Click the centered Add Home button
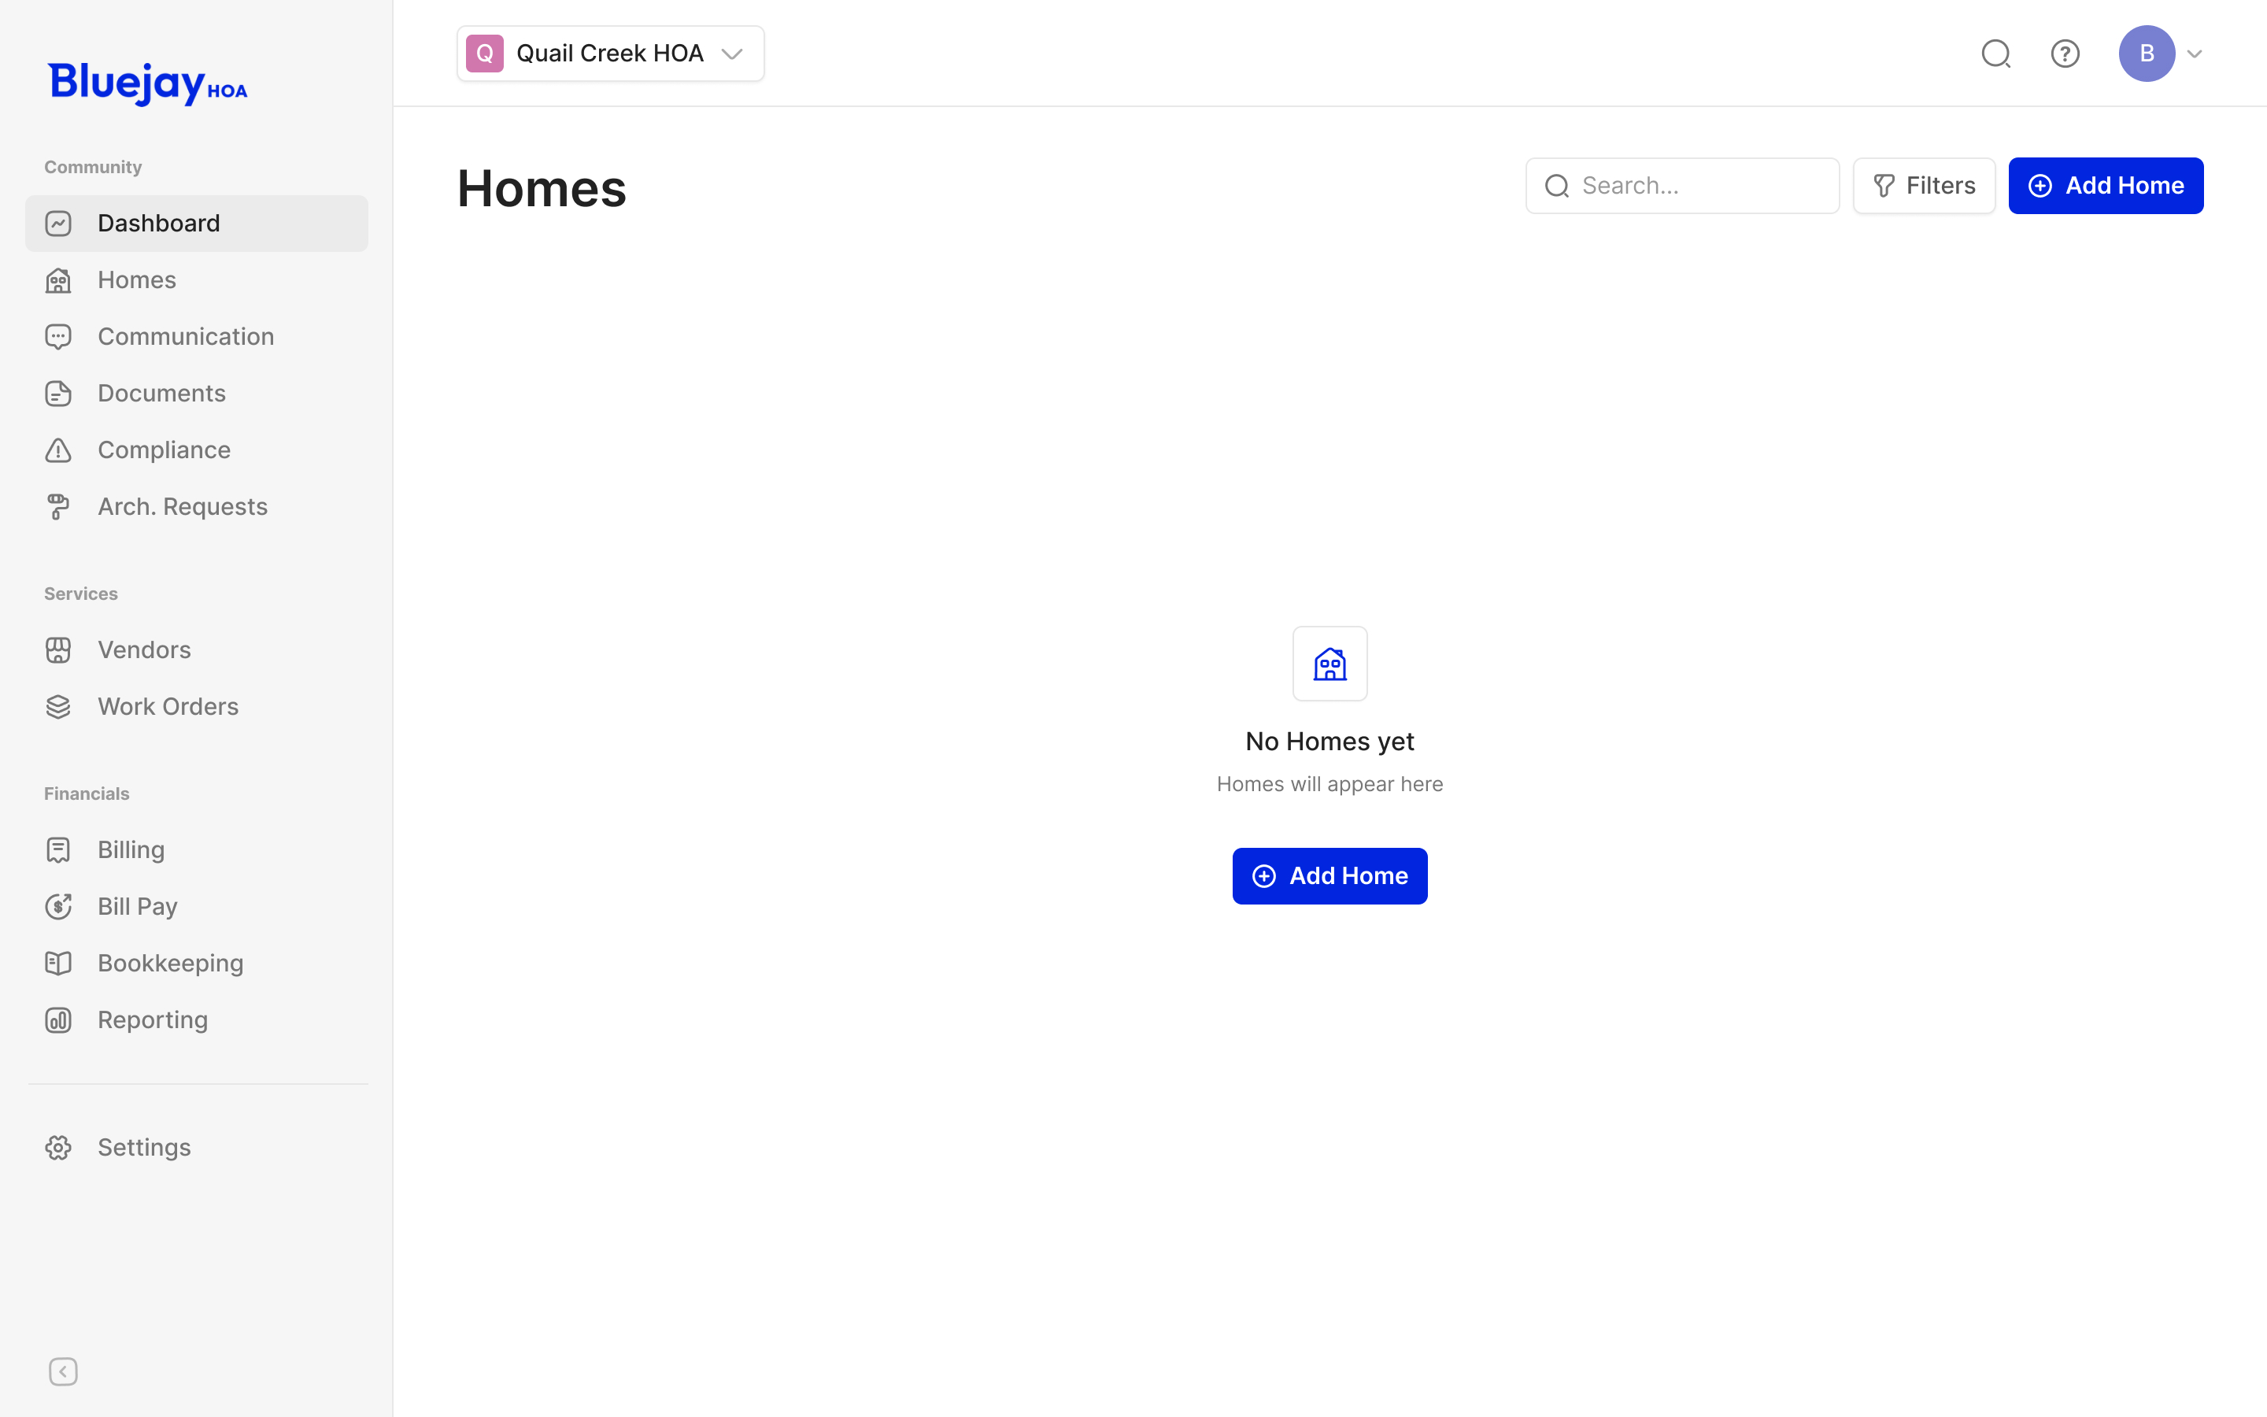 coord(1330,876)
